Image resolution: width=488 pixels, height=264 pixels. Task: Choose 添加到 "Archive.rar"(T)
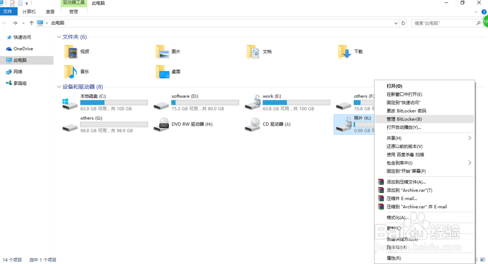click(x=425, y=190)
